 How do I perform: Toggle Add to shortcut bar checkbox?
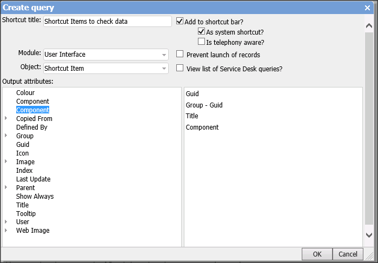180,22
